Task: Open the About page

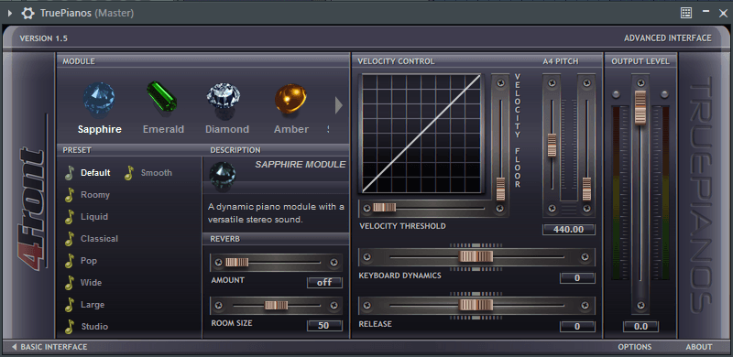Action: pyautogui.click(x=699, y=347)
